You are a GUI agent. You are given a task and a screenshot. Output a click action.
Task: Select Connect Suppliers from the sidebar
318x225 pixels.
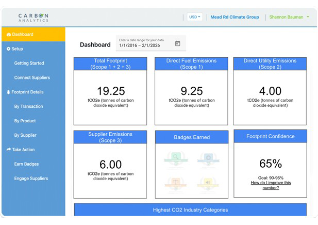tap(32, 78)
